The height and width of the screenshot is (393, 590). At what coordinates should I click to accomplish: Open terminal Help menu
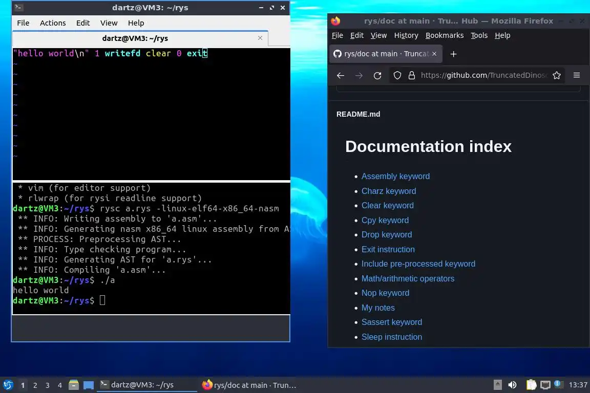(x=136, y=23)
